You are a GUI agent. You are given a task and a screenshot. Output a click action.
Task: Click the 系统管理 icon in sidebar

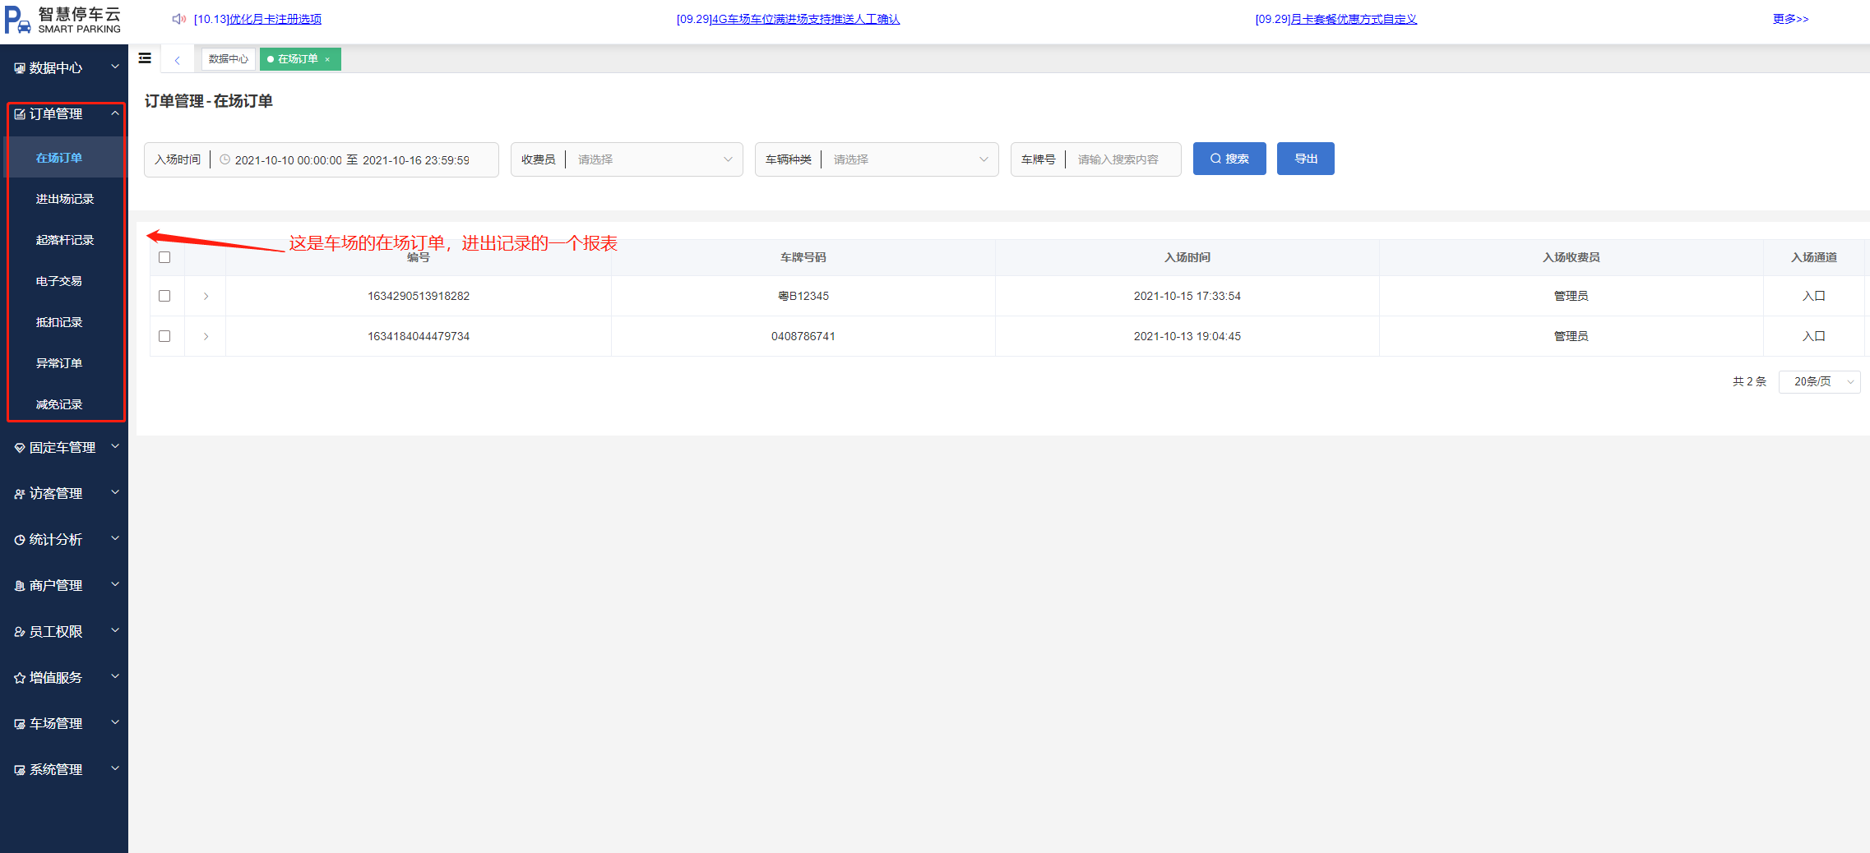coord(20,770)
